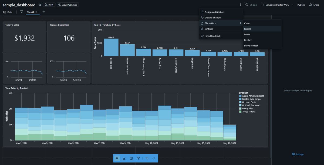Select the pointer tool in bottom toolbar

pos(117,158)
